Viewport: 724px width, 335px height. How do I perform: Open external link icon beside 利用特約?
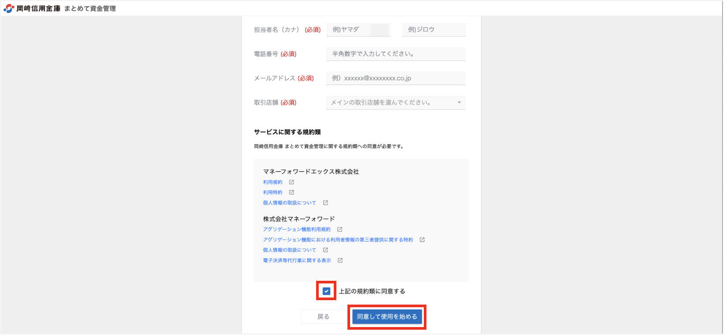(x=291, y=192)
